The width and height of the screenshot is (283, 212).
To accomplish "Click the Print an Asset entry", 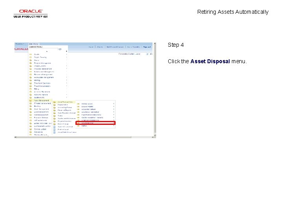I will pos(63,130).
